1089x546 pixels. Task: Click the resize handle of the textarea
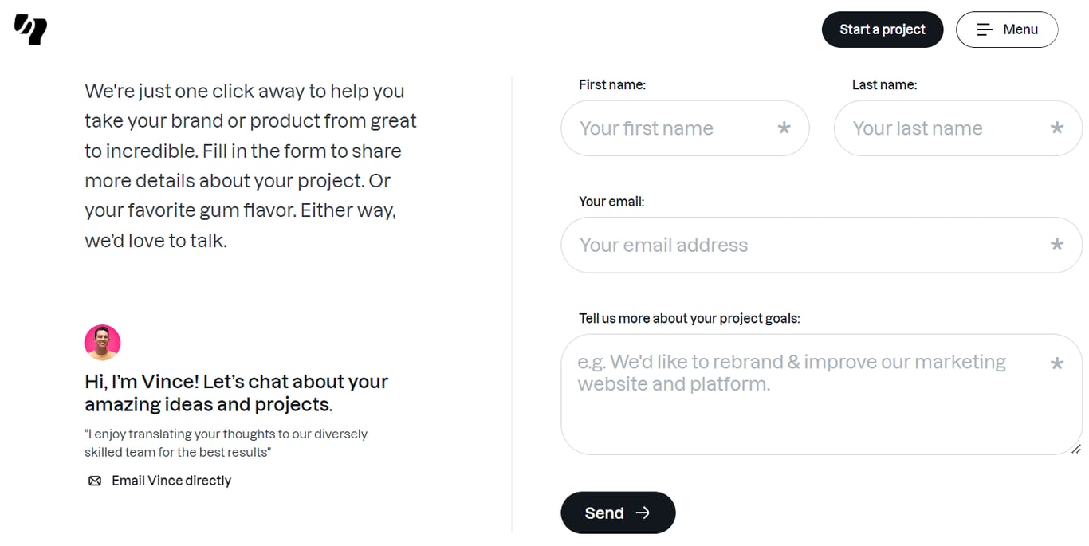pos(1075,448)
